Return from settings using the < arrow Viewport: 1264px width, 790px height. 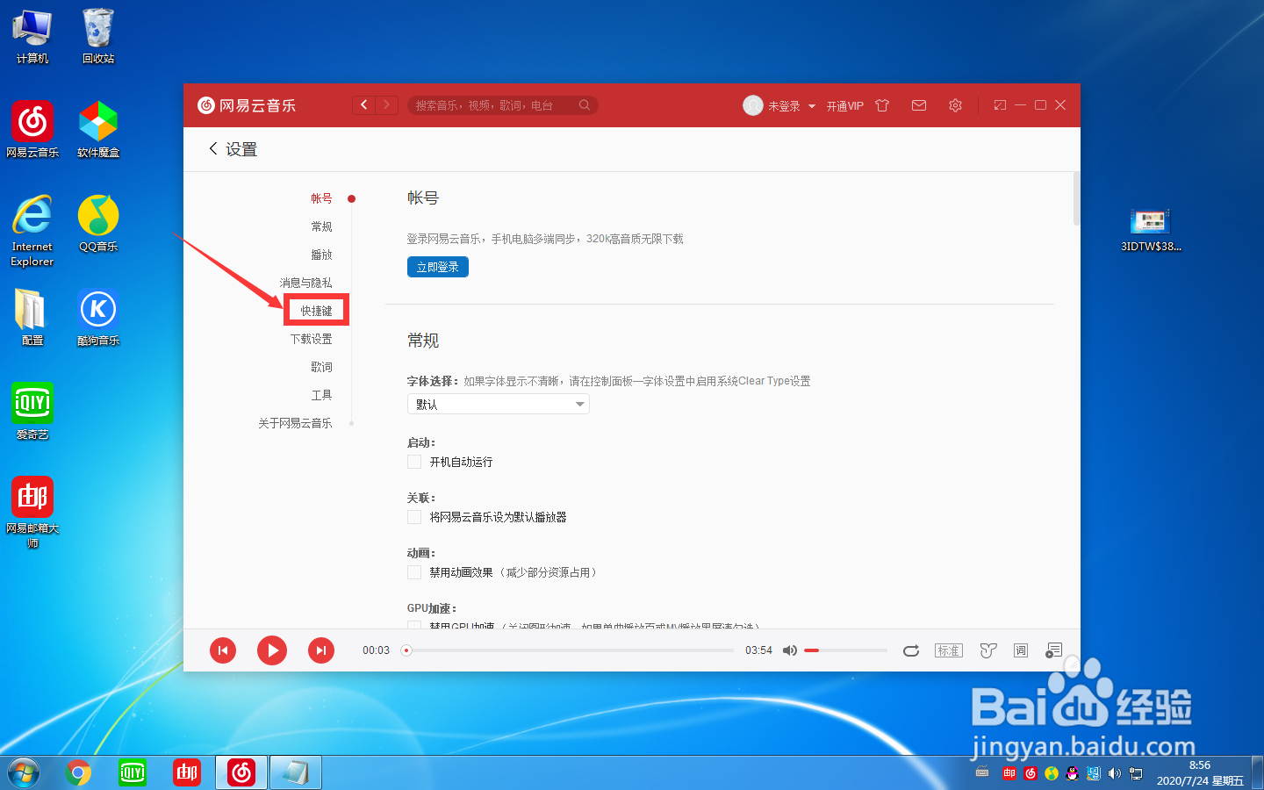[212, 148]
